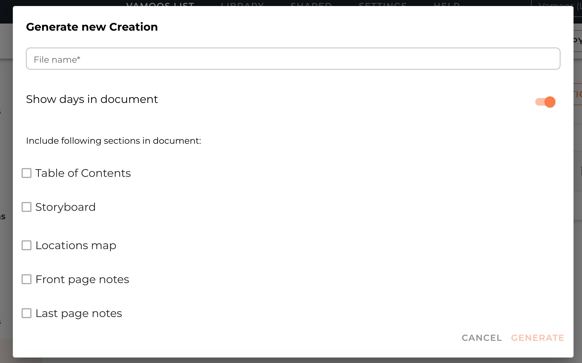Open the SETTINGS nav tab

click(383, 4)
